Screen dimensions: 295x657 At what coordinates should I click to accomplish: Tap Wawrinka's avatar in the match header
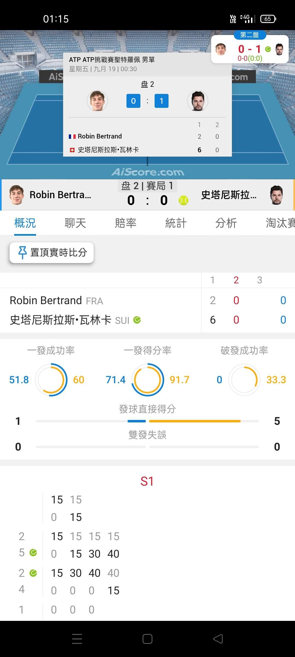pyautogui.click(x=276, y=195)
